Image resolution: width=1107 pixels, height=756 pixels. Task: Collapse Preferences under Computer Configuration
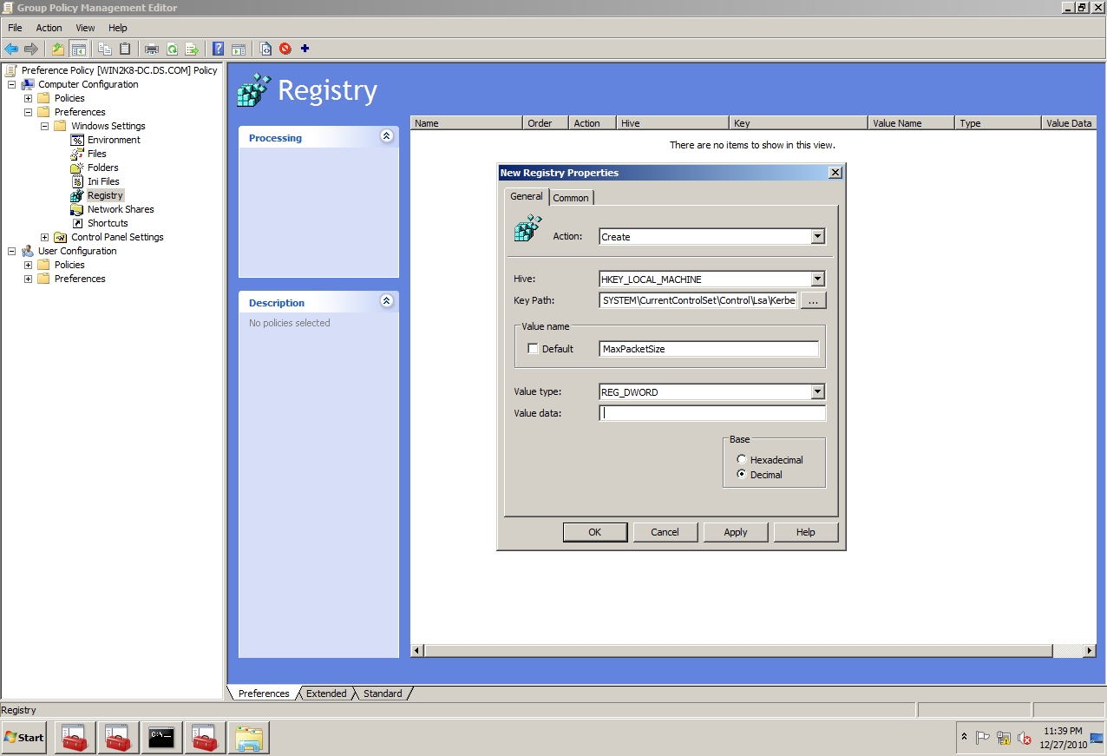pyautogui.click(x=28, y=112)
